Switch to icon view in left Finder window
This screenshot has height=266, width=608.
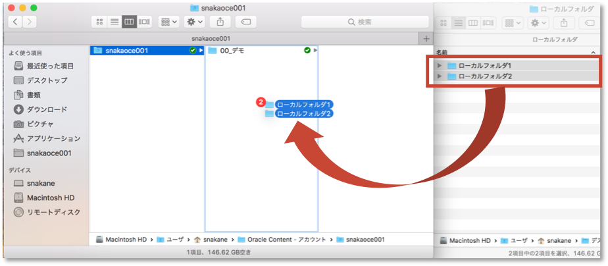pos(99,22)
